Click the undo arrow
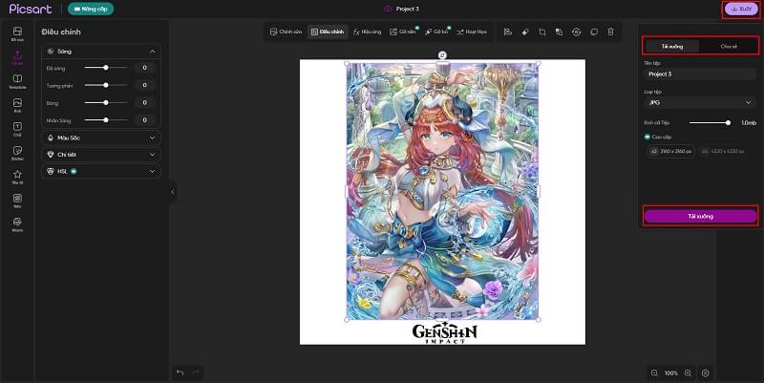The width and height of the screenshot is (764, 383). coord(180,372)
